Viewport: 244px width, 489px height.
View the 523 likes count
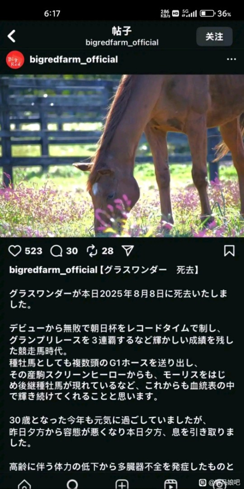coord(33,251)
